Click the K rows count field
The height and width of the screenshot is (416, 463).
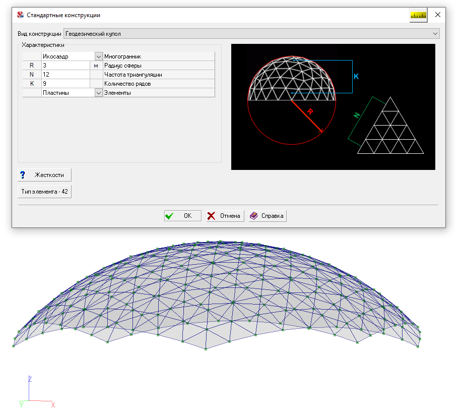pos(65,84)
